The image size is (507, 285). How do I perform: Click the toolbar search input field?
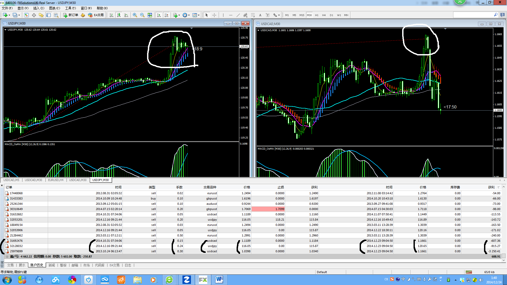tap(473, 15)
